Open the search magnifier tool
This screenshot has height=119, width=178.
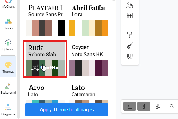(172, 106)
